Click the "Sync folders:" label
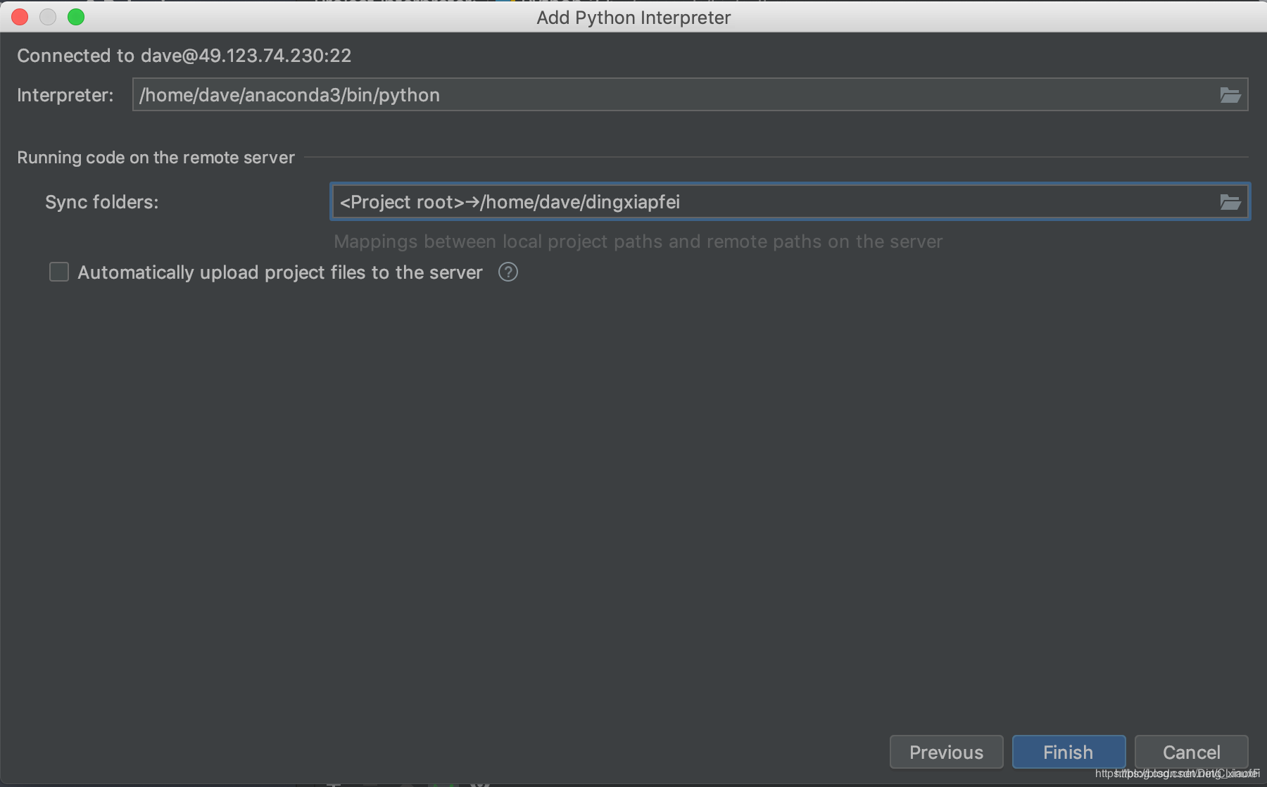The height and width of the screenshot is (787, 1267). coord(102,202)
